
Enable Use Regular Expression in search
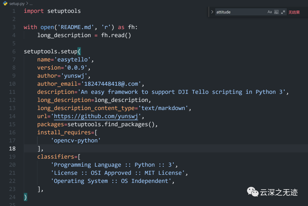point(283,12)
